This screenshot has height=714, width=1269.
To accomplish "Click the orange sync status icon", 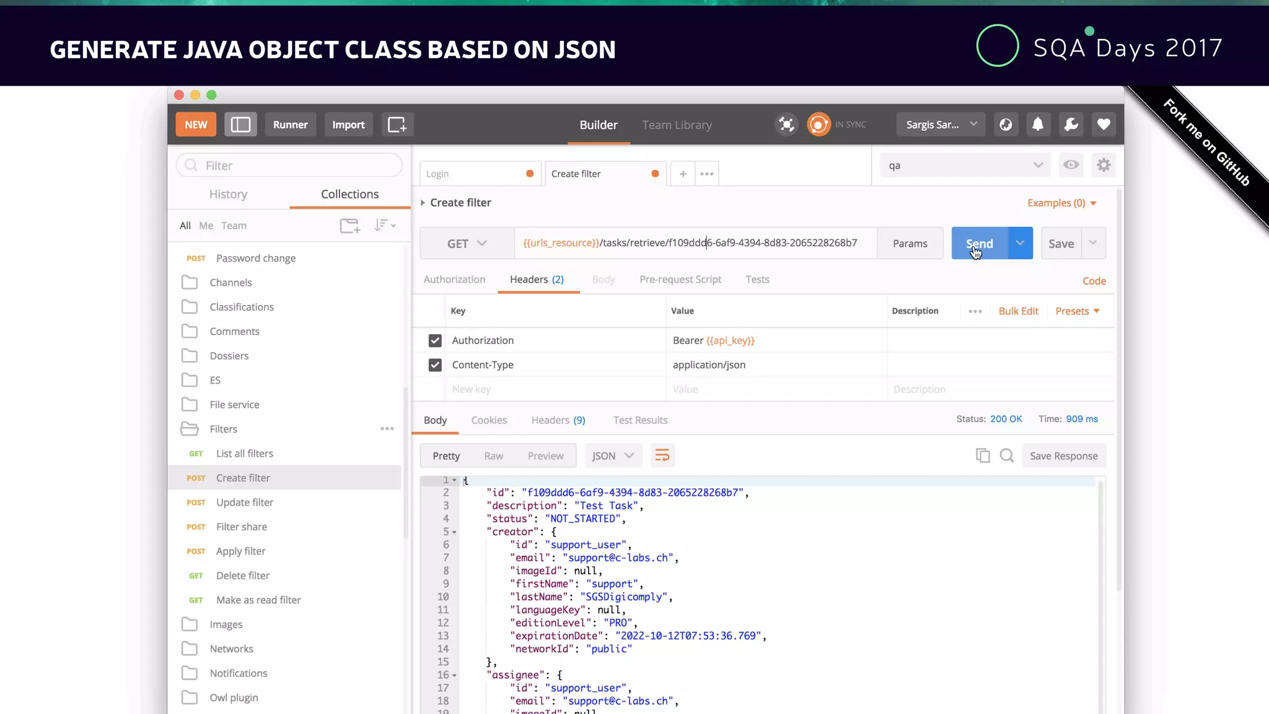I will 819,125.
